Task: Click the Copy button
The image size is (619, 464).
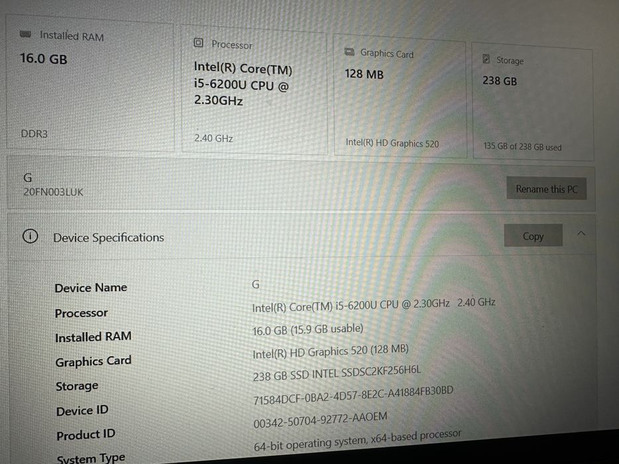Action: coord(533,235)
